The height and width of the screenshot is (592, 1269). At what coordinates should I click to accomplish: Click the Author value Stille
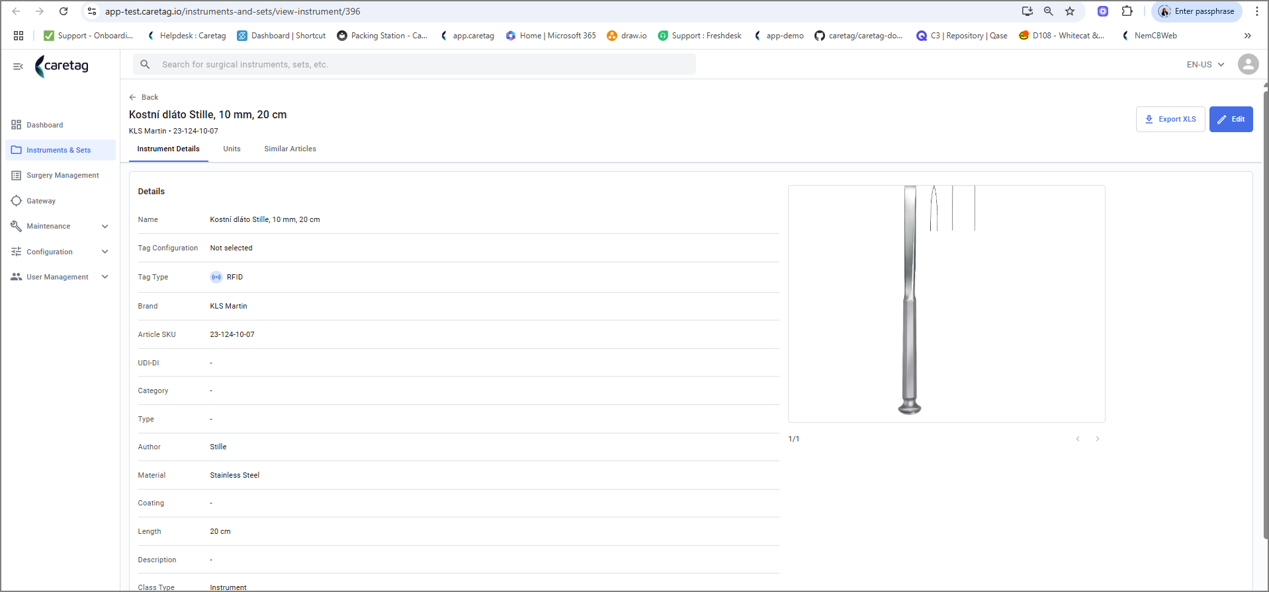218,447
